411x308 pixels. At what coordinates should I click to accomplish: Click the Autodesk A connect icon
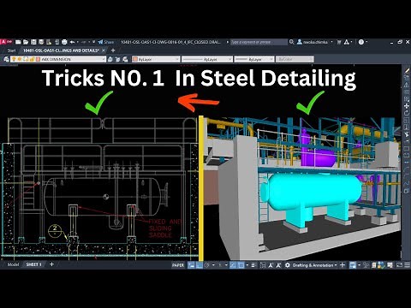pos(347,42)
